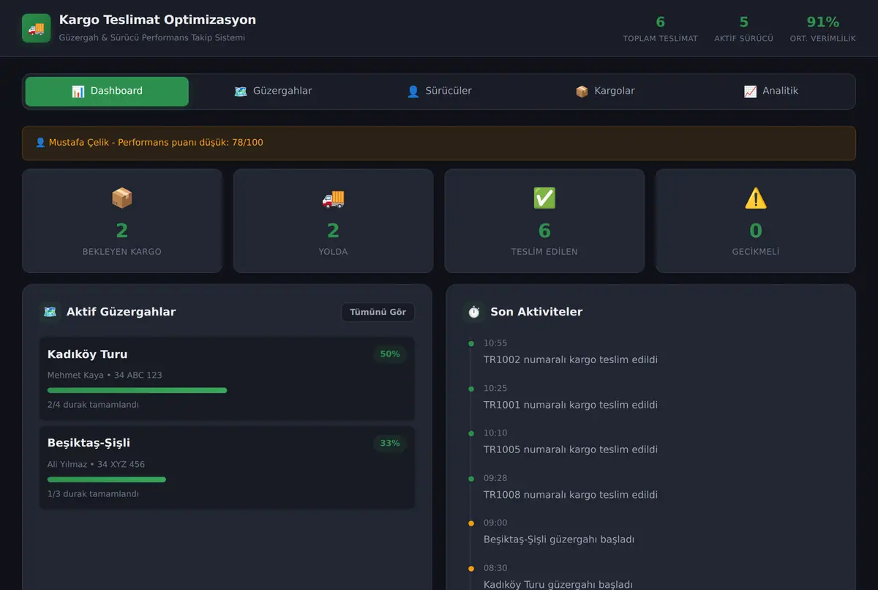Click the 09:28 timeline dot

(470, 479)
